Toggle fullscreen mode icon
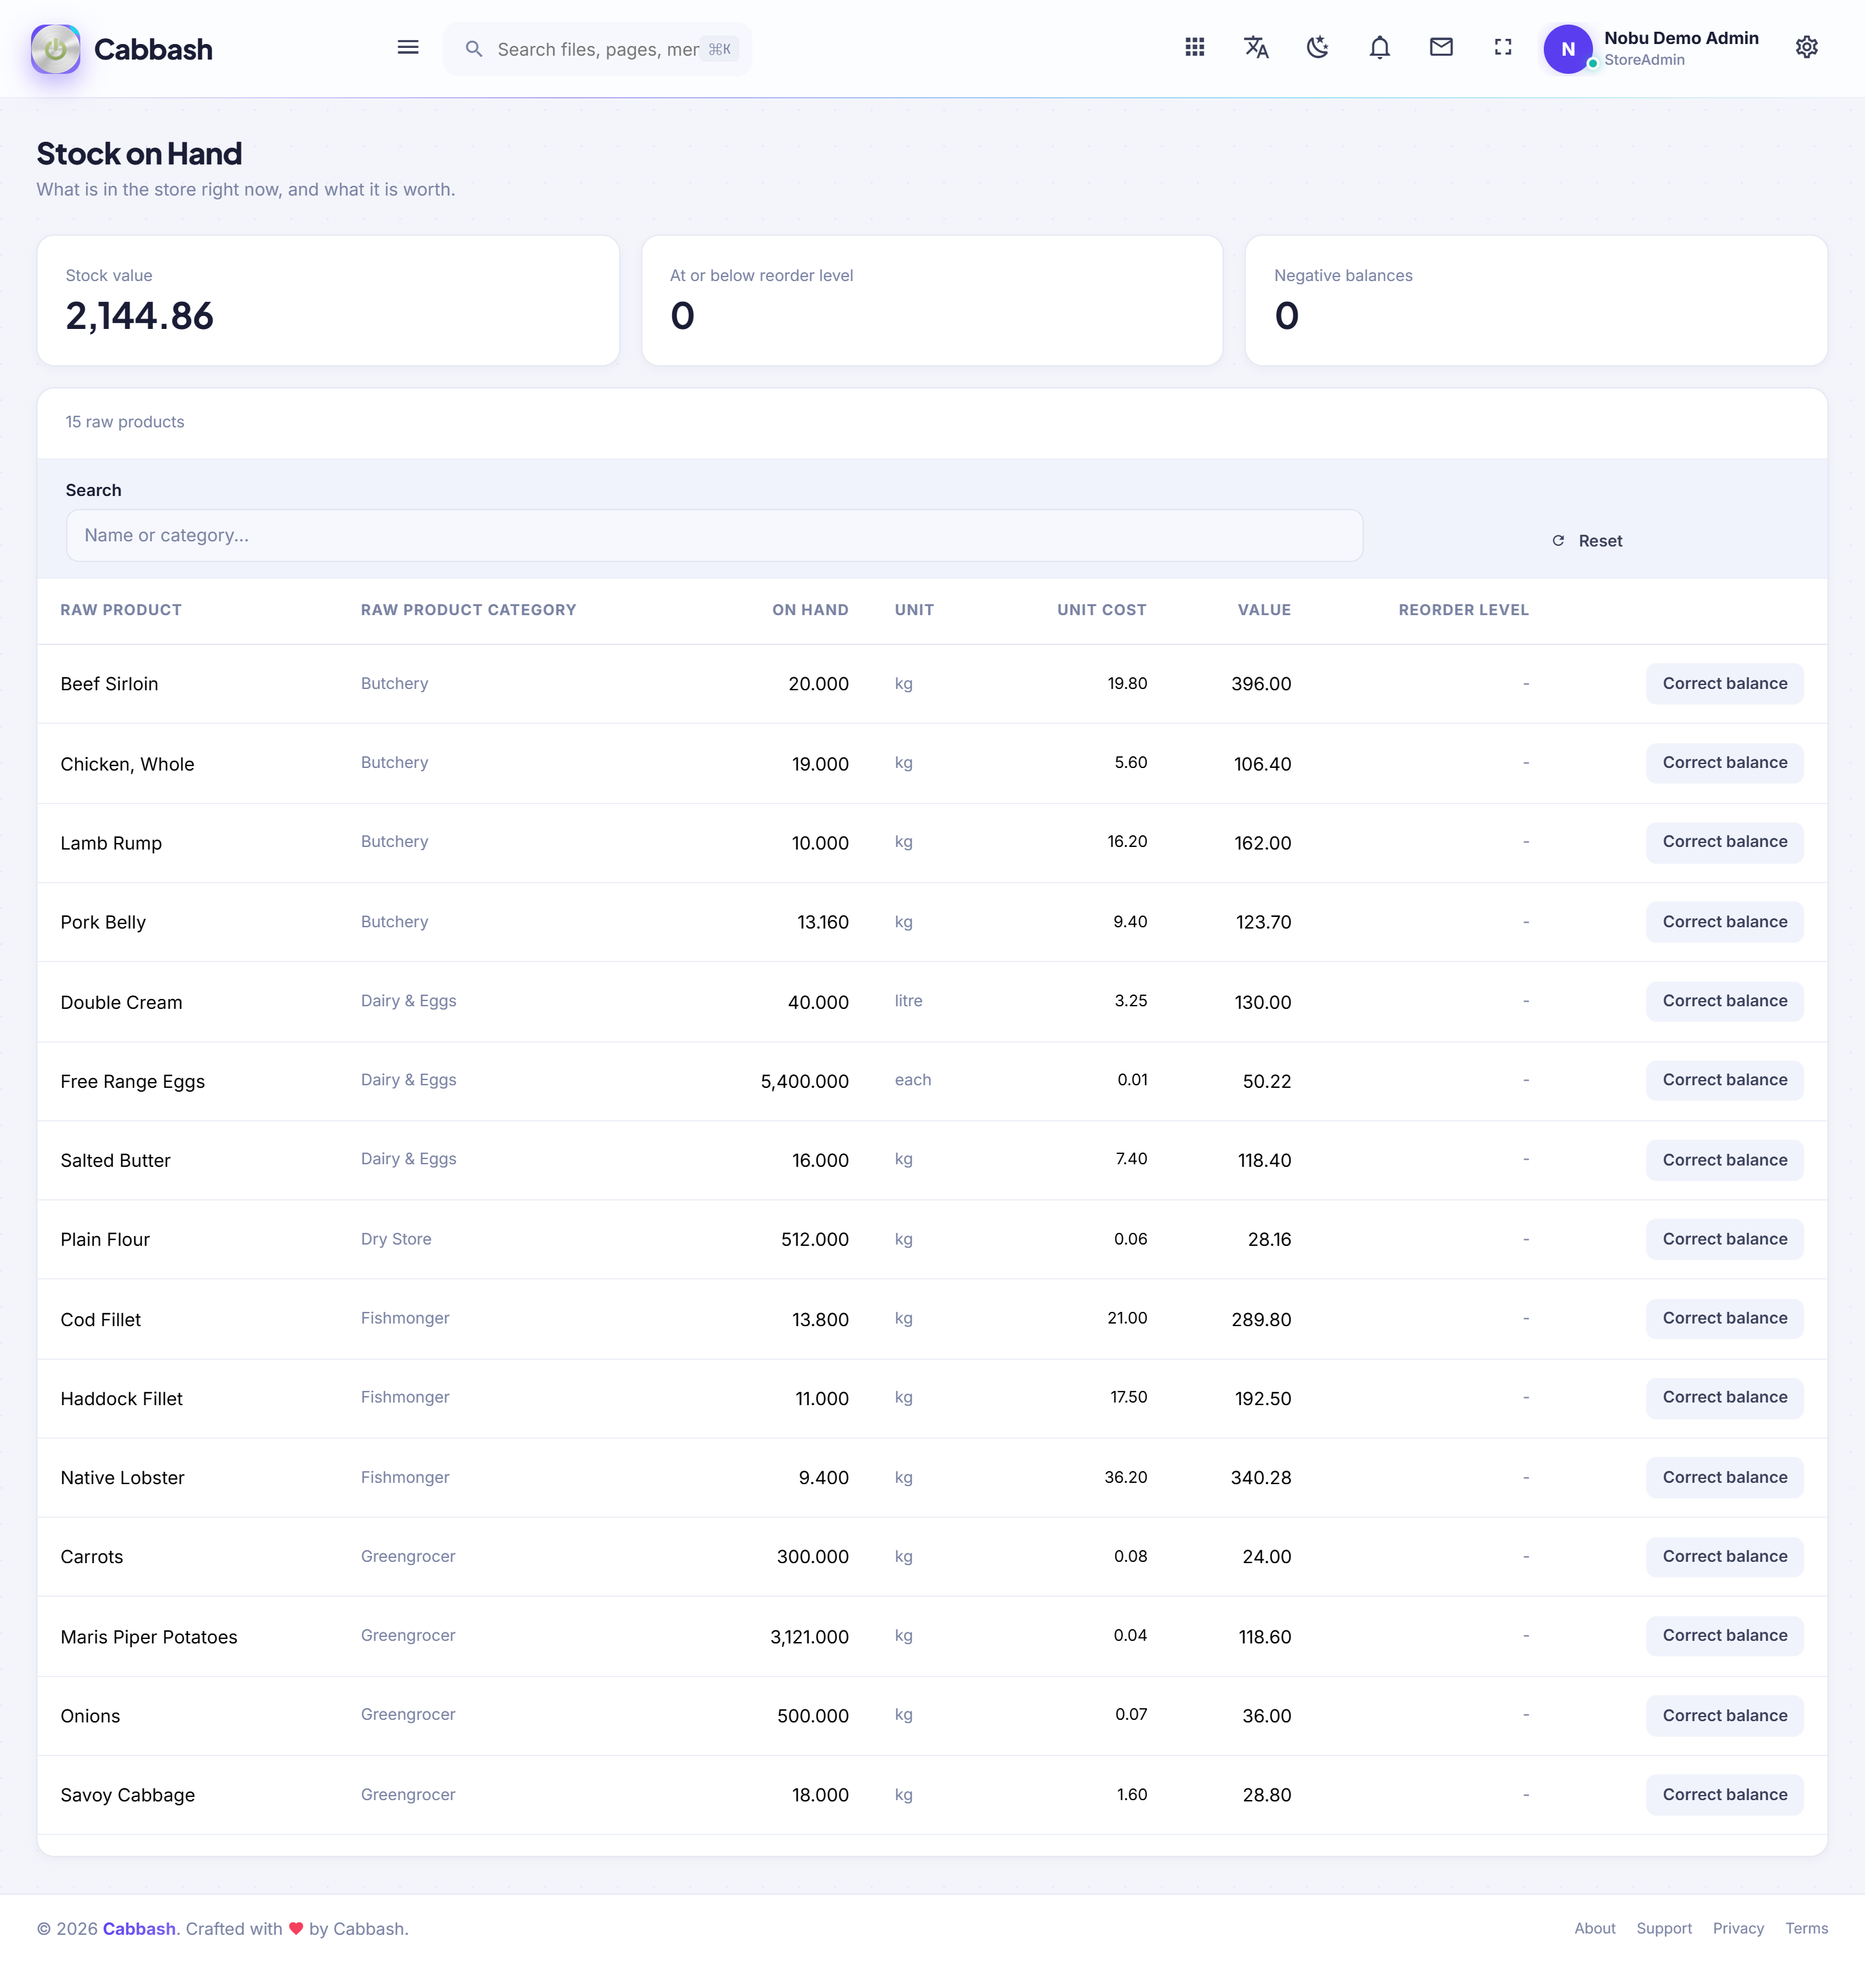Image resolution: width=1865 pixels, height=1962 pixels. 1503,48
